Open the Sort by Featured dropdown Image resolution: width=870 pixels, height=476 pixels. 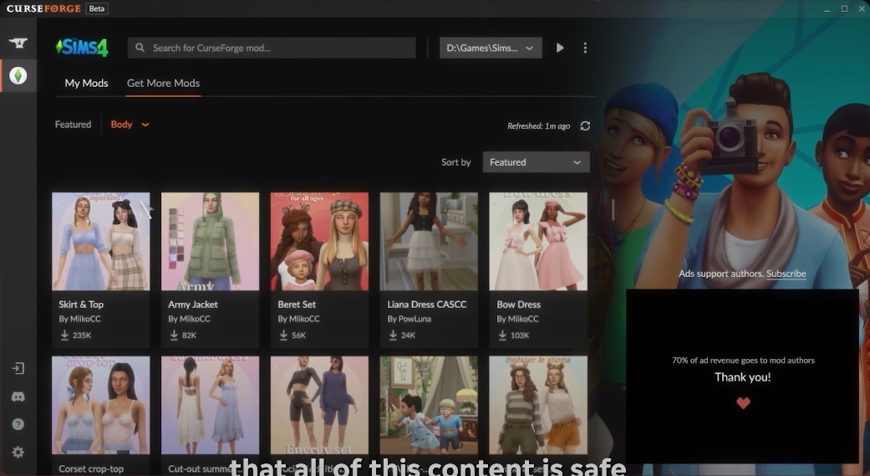coord(536,162)
